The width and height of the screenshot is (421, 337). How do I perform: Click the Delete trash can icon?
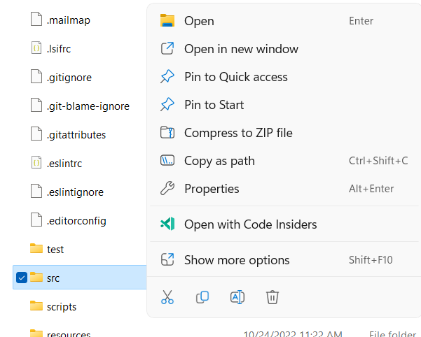(x=272, y=297)
